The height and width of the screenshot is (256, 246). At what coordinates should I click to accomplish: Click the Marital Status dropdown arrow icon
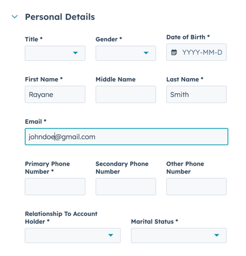(216, 235)
